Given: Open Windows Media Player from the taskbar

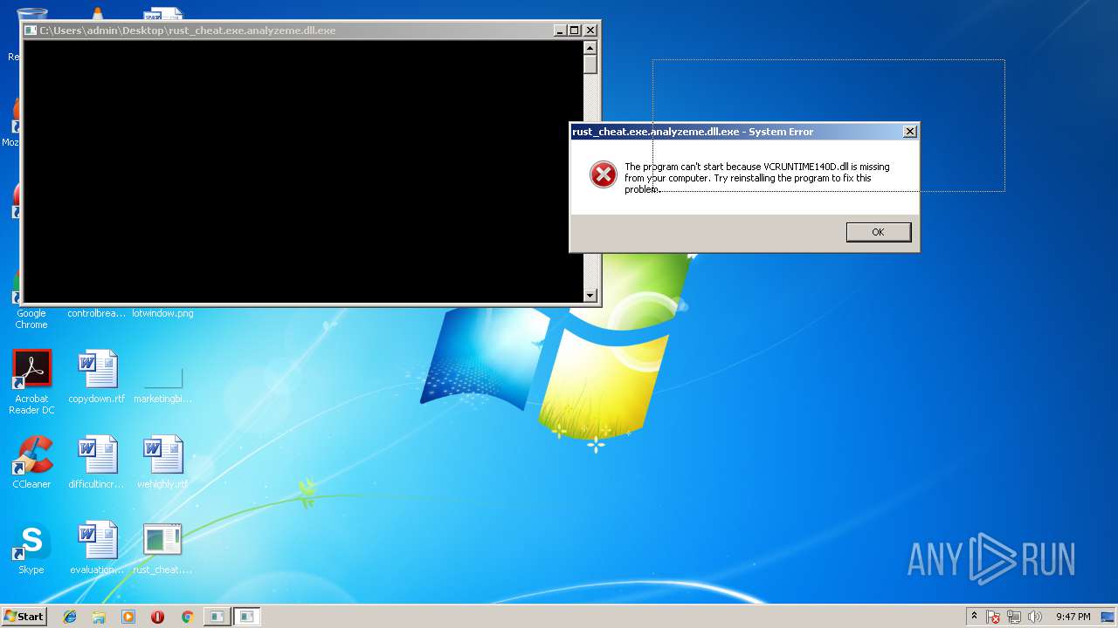Looking at the screenshot, I should click(x=128, y=617).
